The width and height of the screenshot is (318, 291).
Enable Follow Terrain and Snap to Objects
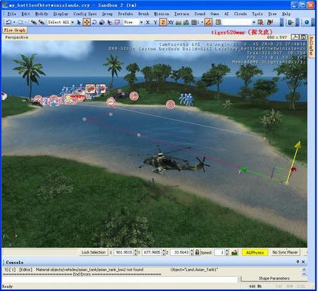[186, 23]
